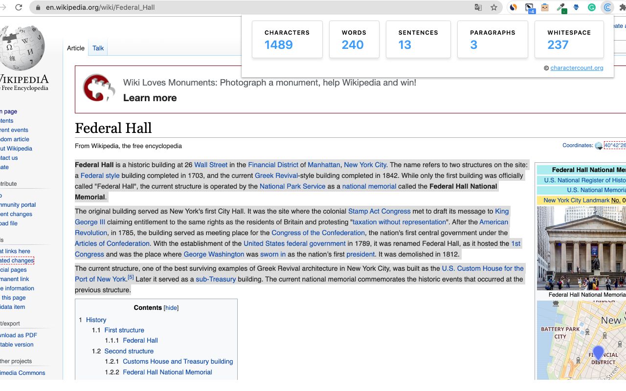Open the Wall Street link
This screenshot has height=391, width=626.
pyautogui.click(x=211, y=165)
